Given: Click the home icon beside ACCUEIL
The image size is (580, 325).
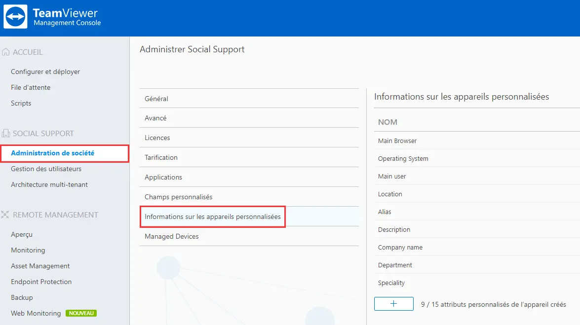Looking at the screenshot, I should [x=5, y=52].
